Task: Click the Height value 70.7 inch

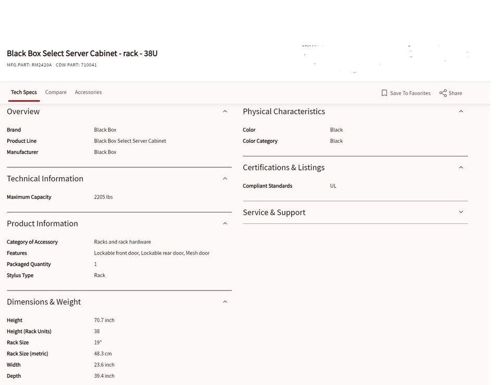Action: (x=104, y=320)
